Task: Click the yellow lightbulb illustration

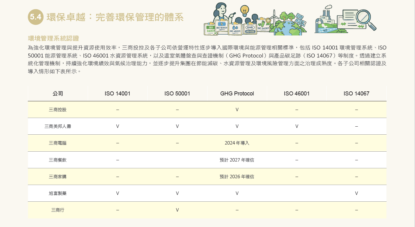Action: tap(245, 11)
